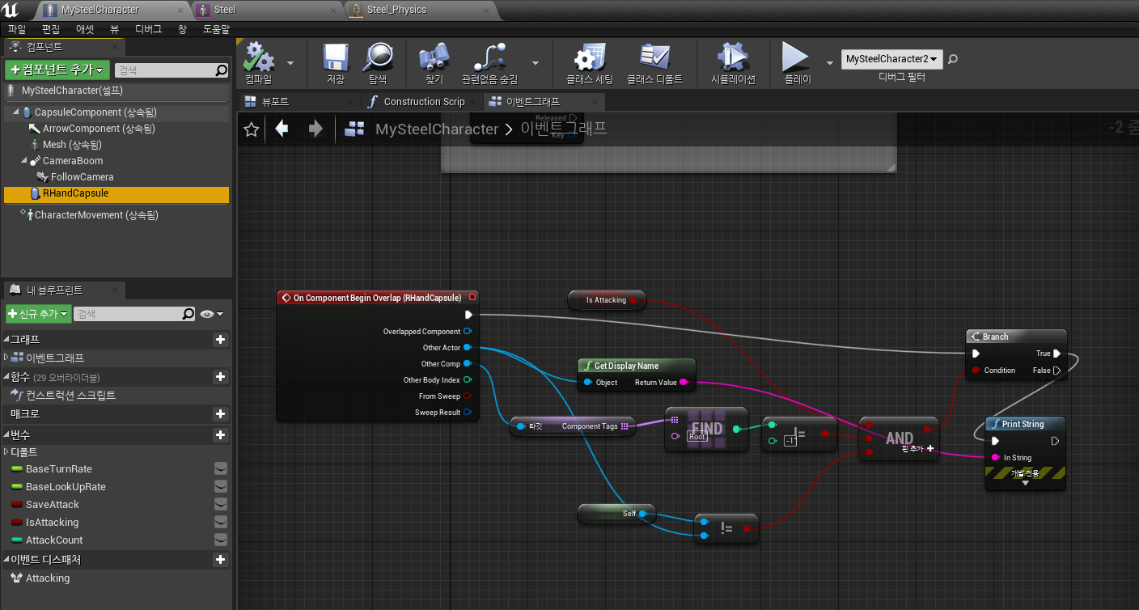Select the CharacterMovement component
This screenshot has height=610, width=1139.
coord(96,215)
